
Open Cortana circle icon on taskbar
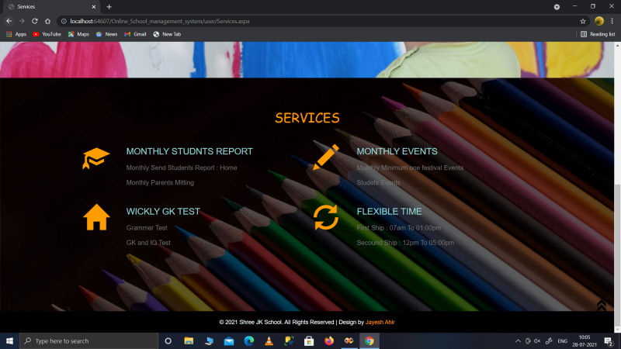point(168,340)
